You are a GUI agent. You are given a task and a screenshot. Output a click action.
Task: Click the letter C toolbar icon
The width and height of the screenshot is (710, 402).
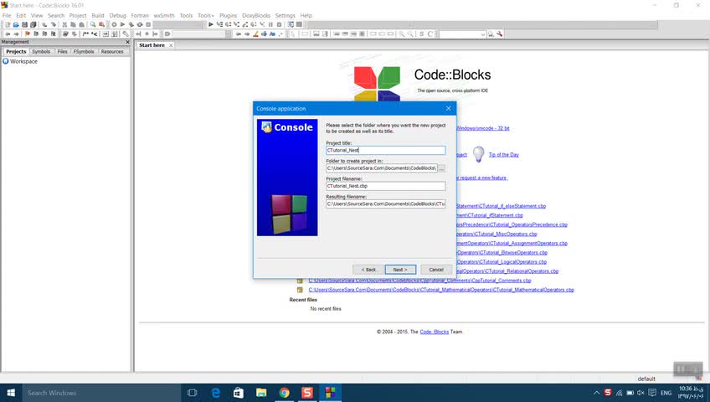[x=430, y=34]
